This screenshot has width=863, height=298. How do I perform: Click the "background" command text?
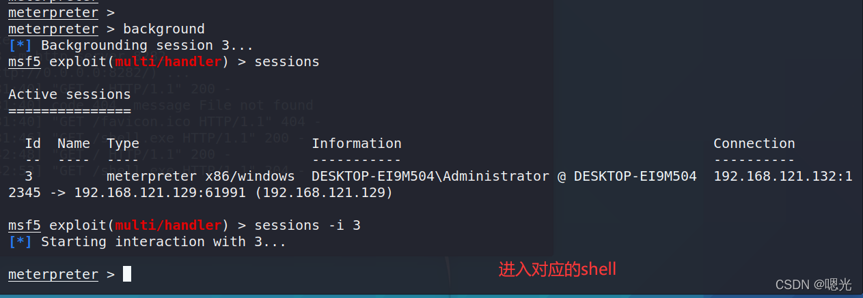(x=163, y=29)
